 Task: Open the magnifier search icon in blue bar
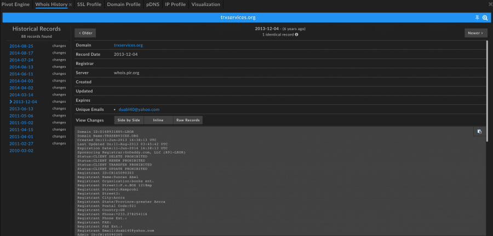485,18
